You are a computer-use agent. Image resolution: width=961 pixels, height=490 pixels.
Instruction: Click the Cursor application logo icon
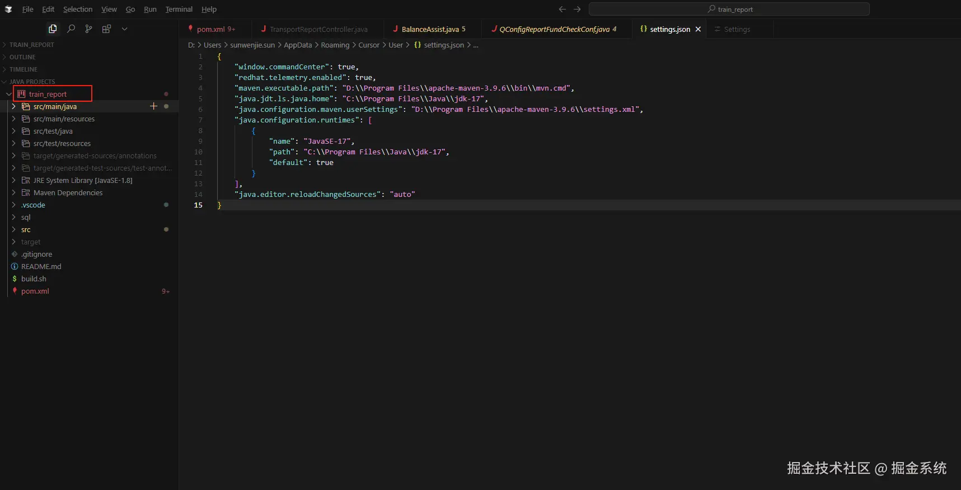8,9
